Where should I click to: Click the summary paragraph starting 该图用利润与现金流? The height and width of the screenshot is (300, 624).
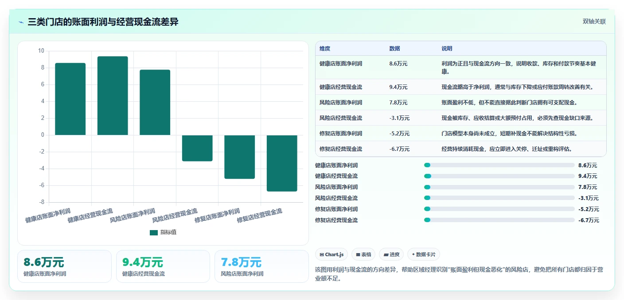[459, 274]
